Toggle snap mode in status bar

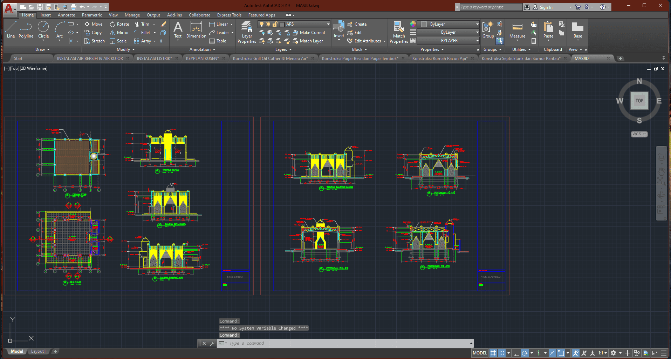click(x=502, y=353)
